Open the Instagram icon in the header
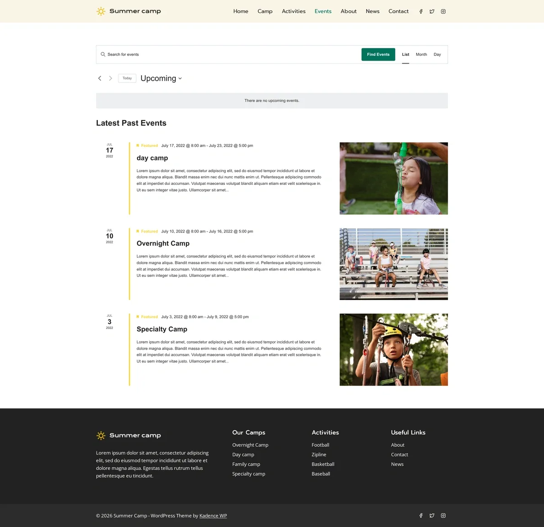Screen dimensions: 544x527 point(443,11)
